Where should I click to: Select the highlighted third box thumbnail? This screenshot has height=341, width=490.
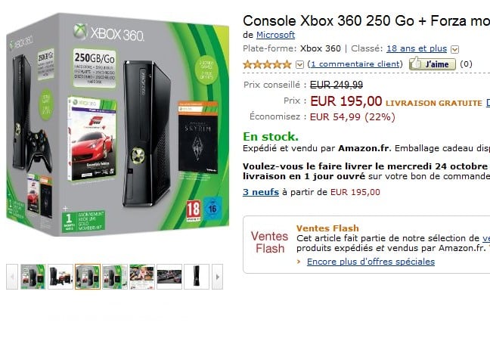pos(88,277)
